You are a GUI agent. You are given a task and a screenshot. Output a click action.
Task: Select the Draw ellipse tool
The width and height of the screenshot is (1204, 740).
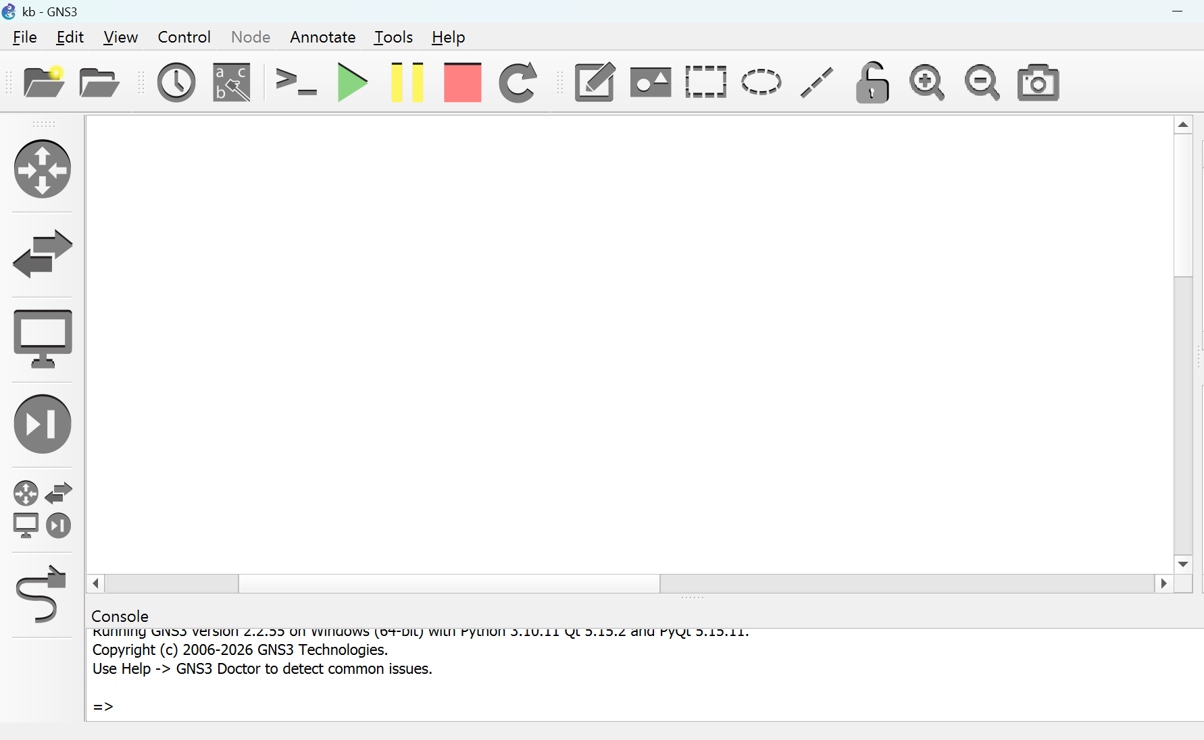(761, 82)
